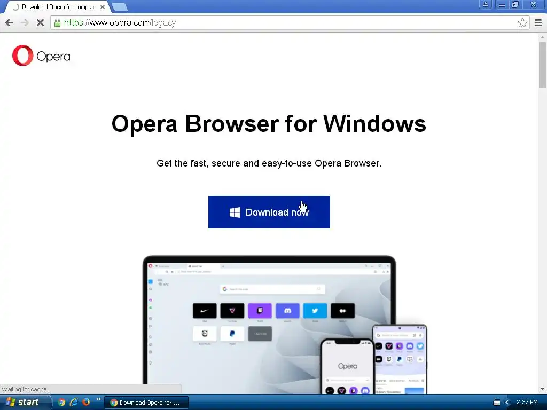Launch Firefox from the quick launch bar

click(x=86, y=403)
